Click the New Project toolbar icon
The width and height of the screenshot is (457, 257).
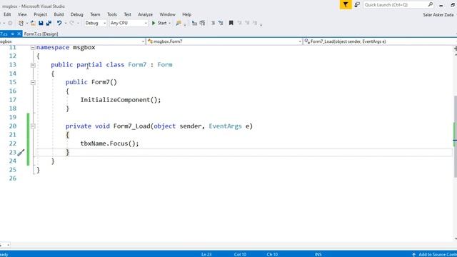pos(21,23)
